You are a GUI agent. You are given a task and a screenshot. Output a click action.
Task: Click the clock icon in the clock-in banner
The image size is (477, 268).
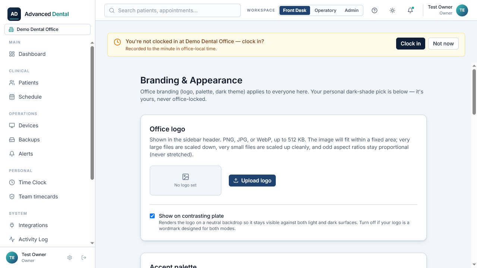tap(117, 42)
